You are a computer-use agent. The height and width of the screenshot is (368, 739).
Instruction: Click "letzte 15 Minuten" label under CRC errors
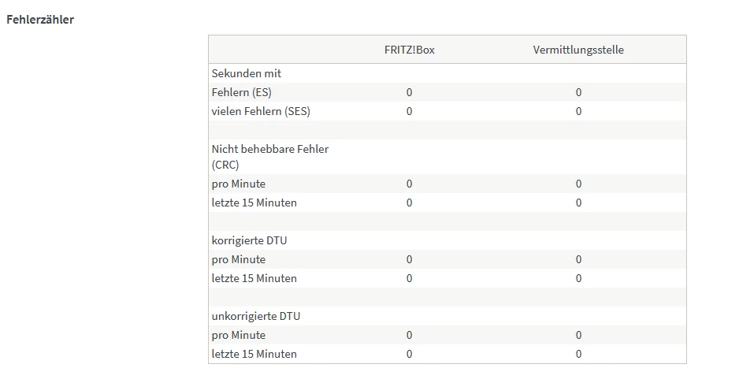[x=254, y=203]
